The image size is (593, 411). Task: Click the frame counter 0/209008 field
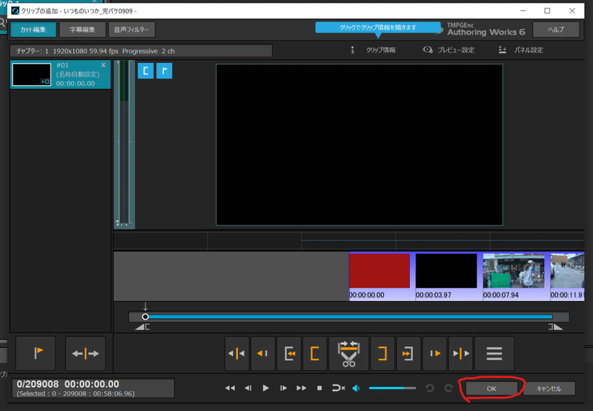93,388
